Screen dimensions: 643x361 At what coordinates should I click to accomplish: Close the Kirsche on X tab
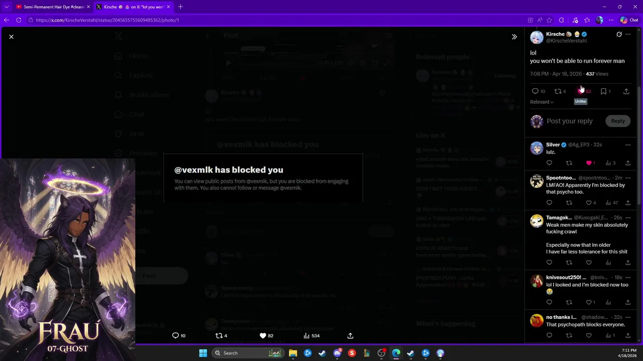coord(169,7)
